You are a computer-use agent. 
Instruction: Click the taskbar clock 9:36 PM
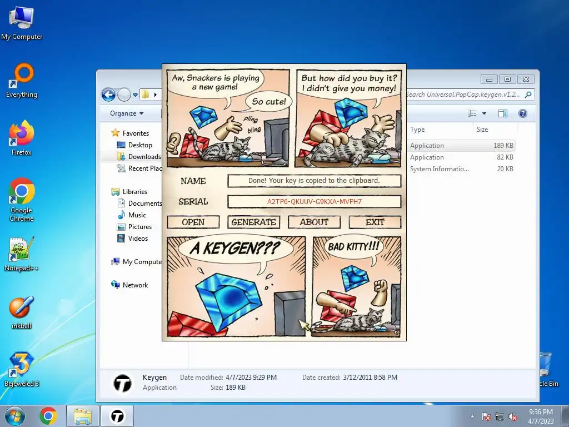[541, 416]
